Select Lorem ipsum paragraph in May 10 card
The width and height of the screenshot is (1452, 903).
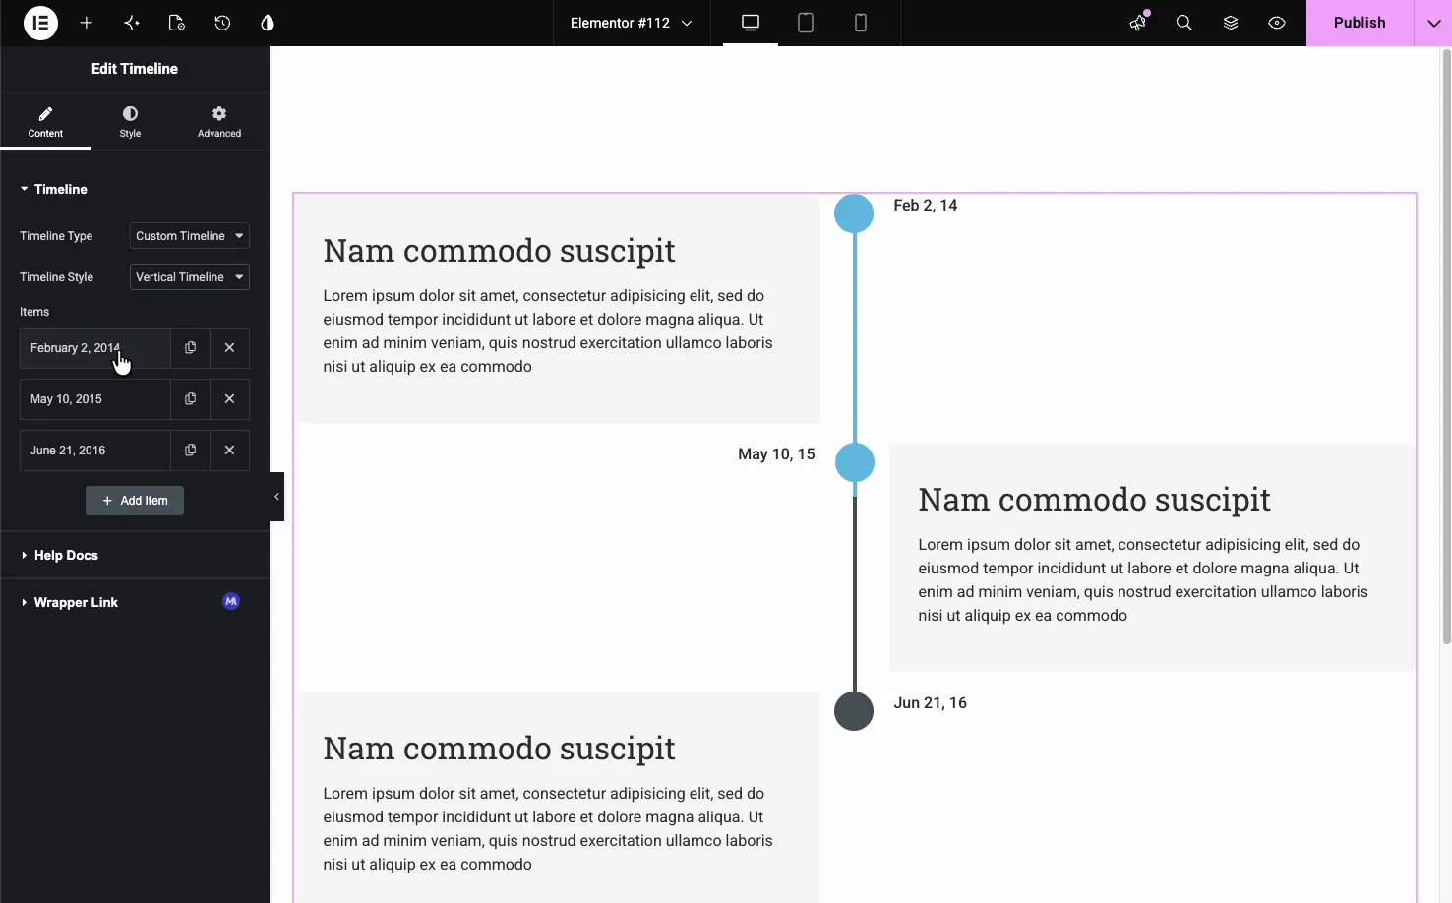tap(1143, 580)
